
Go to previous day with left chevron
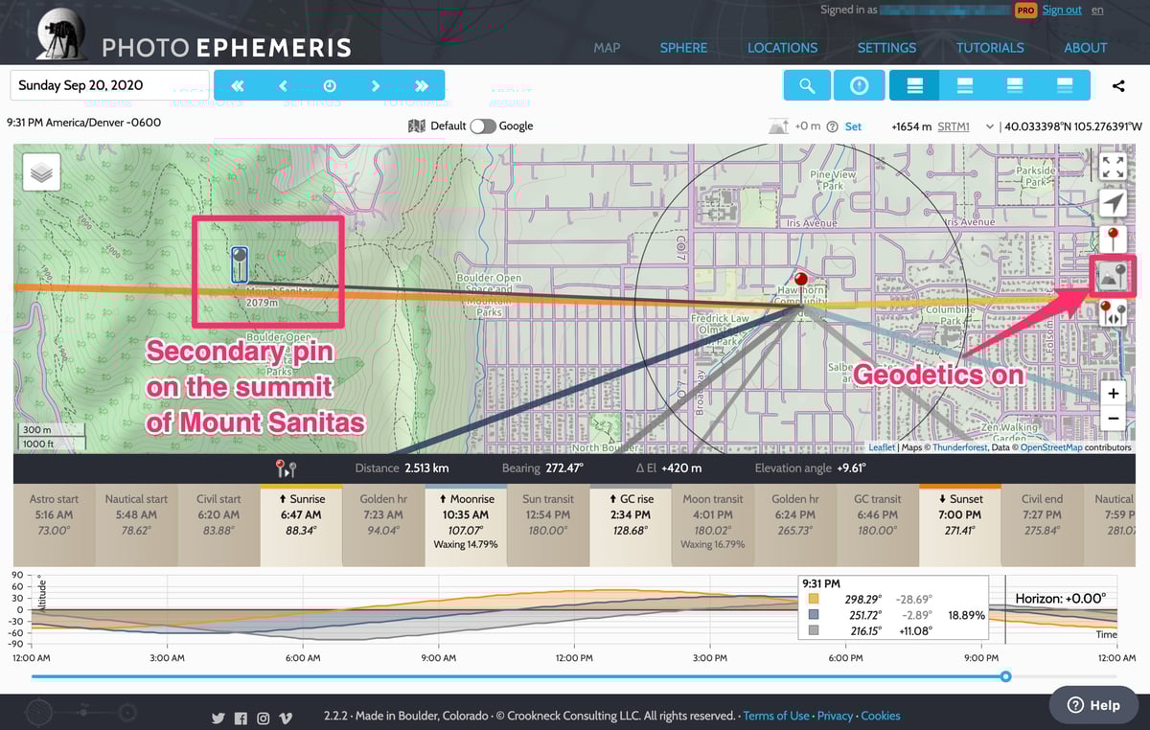tap(283, 85)
